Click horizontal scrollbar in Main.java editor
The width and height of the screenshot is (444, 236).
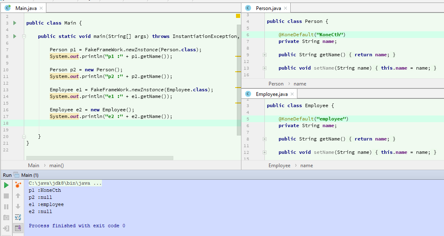tap(100, 158)
